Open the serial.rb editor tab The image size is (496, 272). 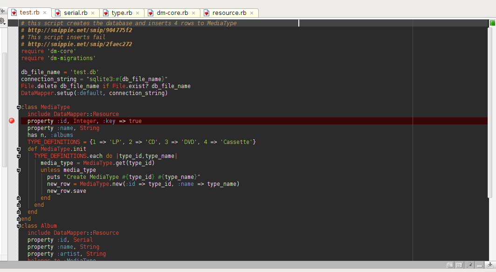[76, 13]
